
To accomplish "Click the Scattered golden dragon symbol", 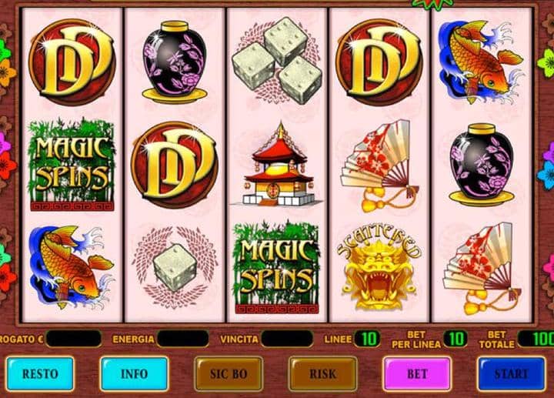I will (x=379, y=268).
